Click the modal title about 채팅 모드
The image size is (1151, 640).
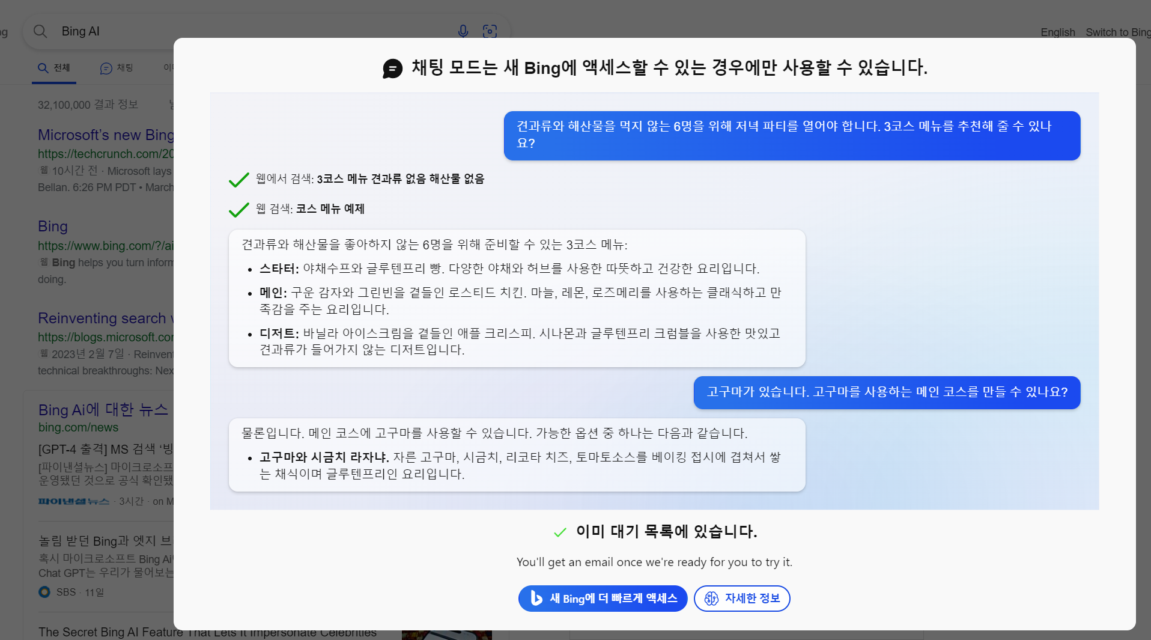(x=669, y=68)
